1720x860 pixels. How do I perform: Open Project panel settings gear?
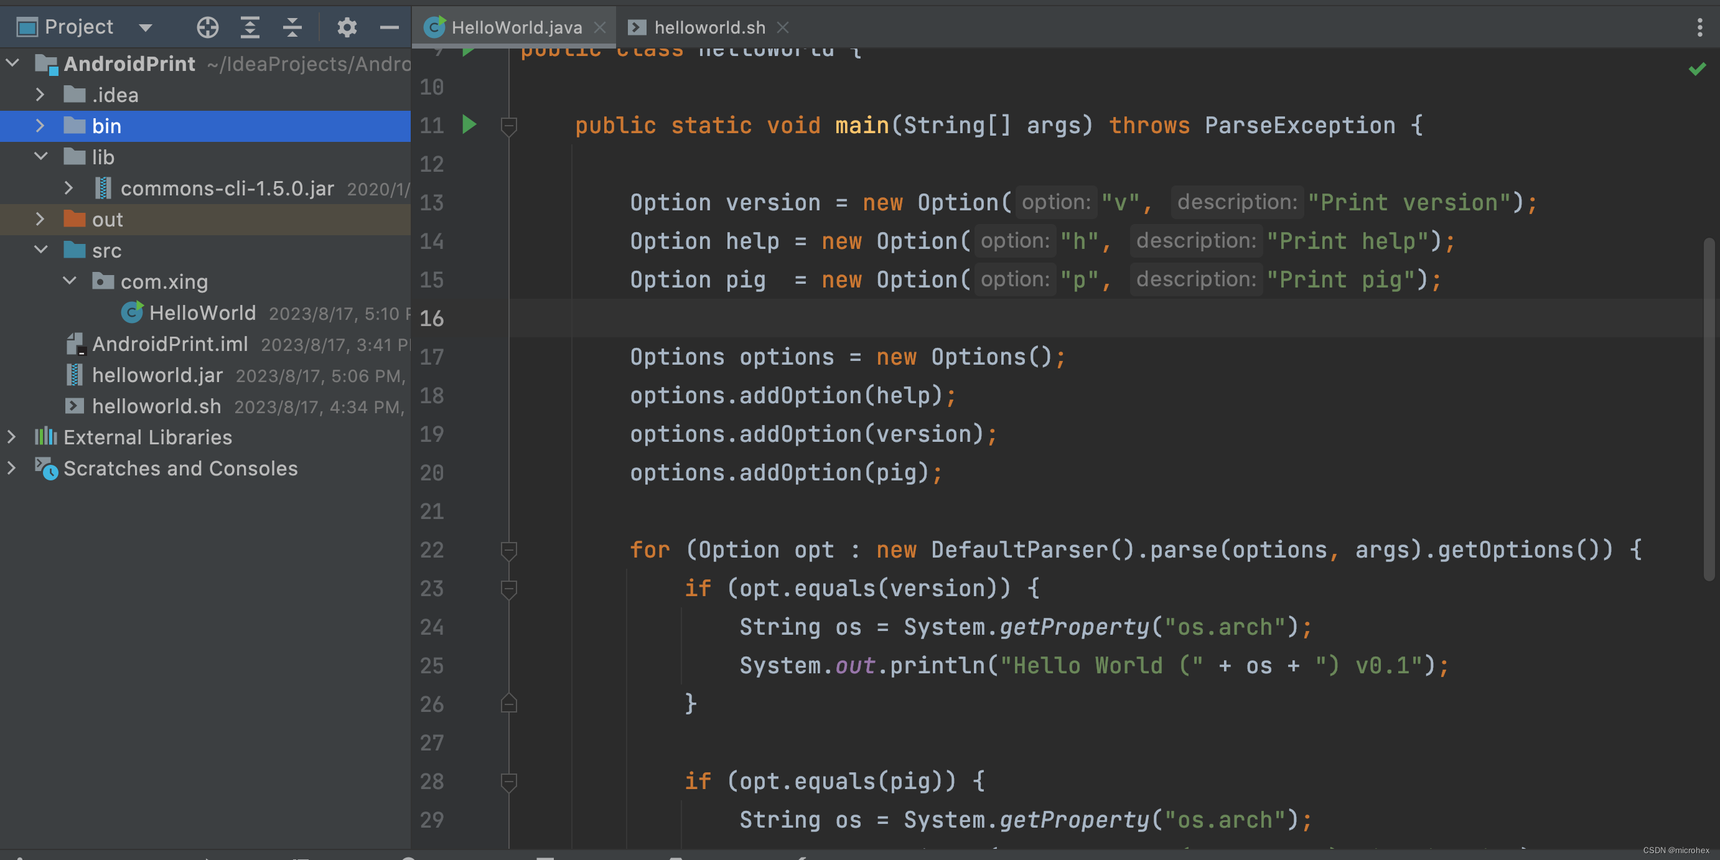point(347,27)
